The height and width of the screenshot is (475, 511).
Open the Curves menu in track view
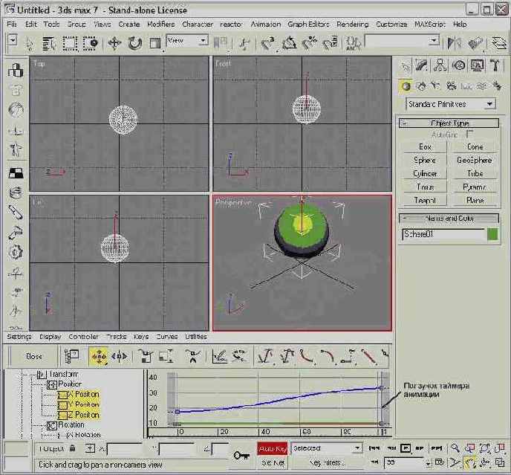(x=166, y=337)
